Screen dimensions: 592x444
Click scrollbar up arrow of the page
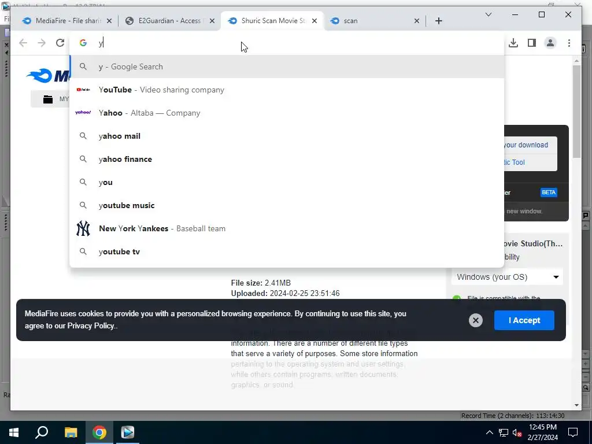pos(576,60)
